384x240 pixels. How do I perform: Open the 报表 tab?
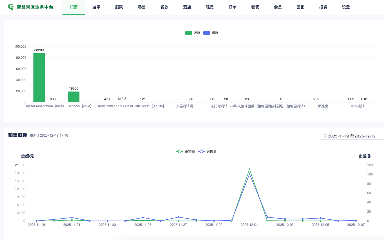[323, 7]
